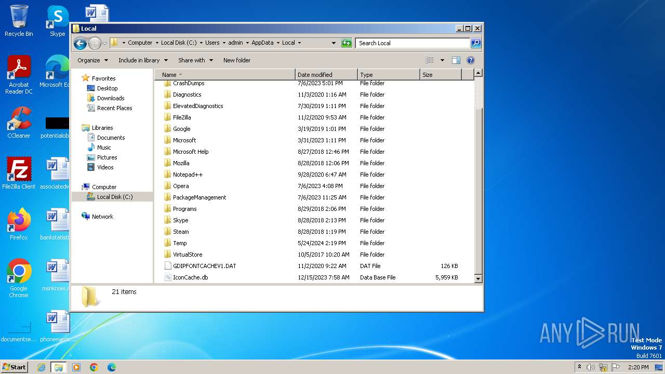The height and width of the screenshot is (374, 665).
Task: Click Windows Media Player taskbar icon
Action: coord(76,367)
